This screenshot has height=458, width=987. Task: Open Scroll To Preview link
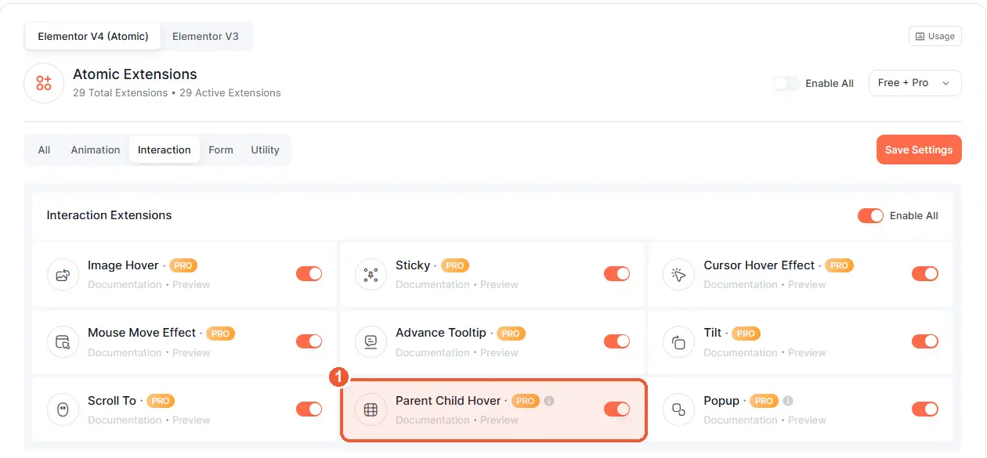pyautogui.click(x=191, y=420)
